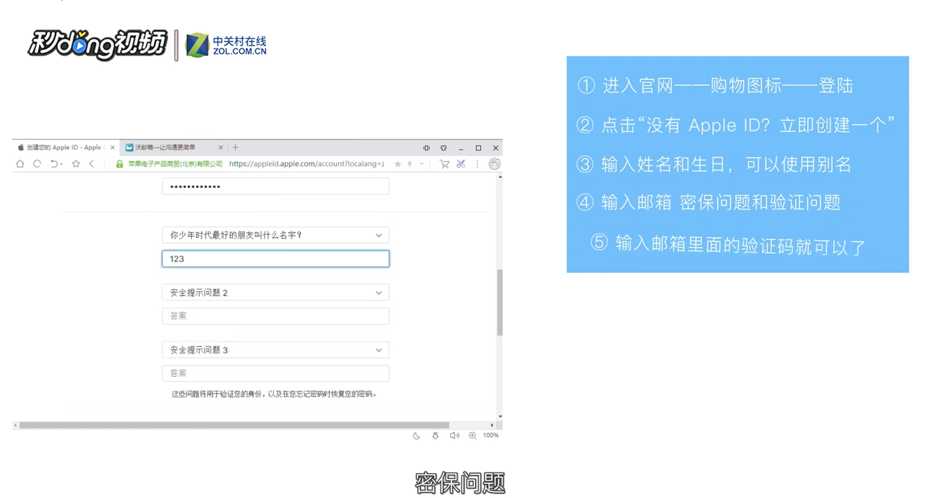Open the three-dot browser menu

coord(476,164)
